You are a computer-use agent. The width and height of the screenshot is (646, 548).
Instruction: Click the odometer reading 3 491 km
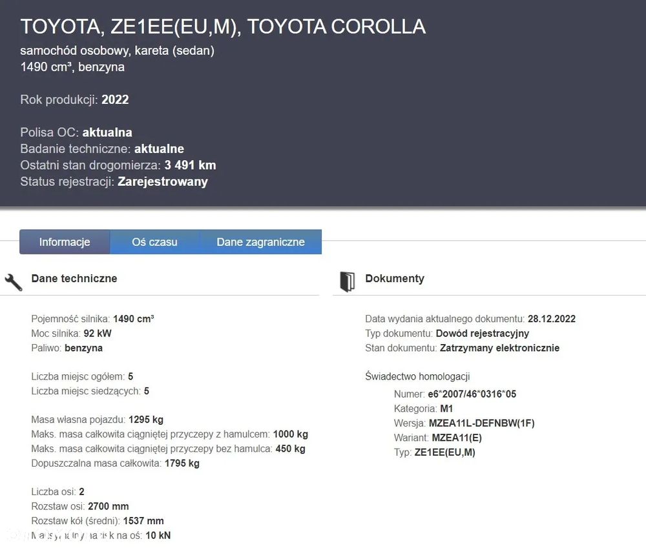tap(190, 165)
